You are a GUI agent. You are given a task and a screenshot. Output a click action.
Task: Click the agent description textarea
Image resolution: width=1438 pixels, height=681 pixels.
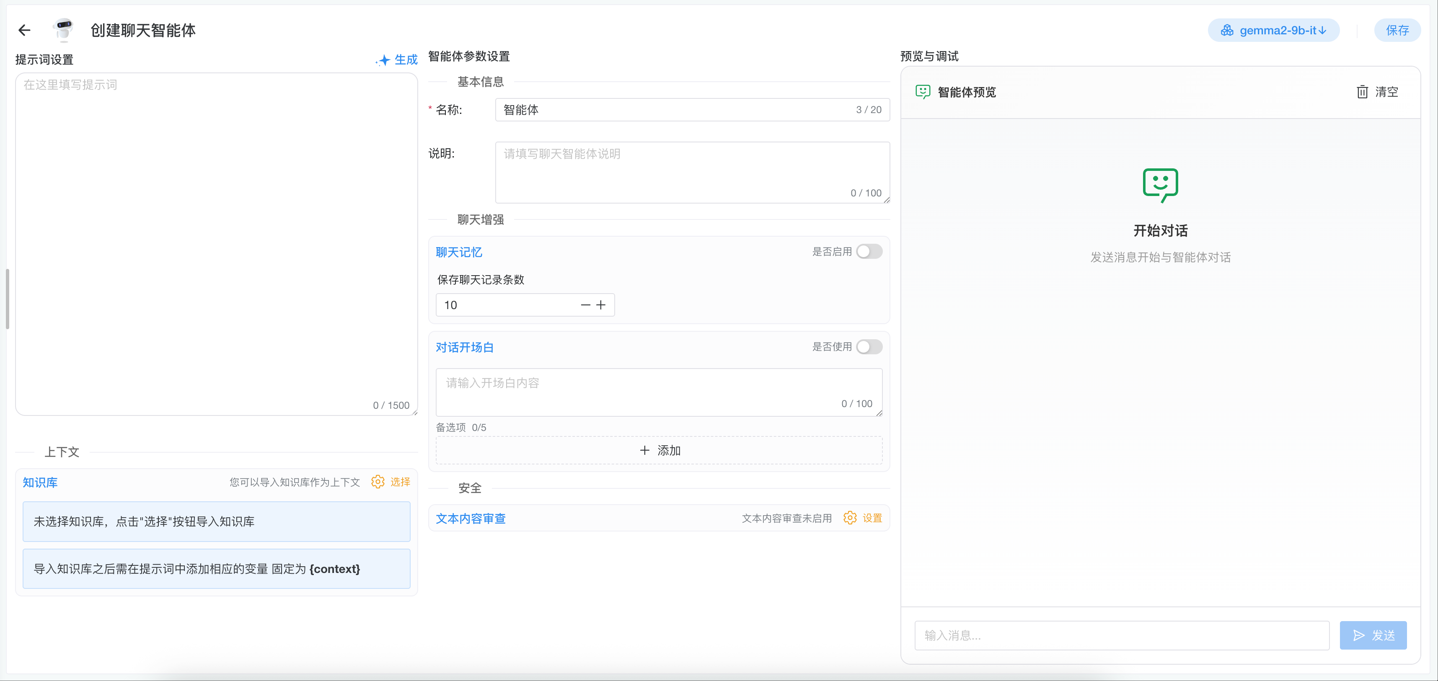(692, 172)
